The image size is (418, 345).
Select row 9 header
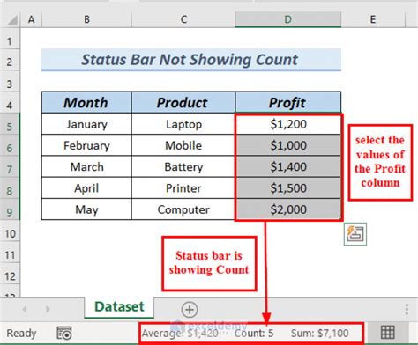click(10, 209)
